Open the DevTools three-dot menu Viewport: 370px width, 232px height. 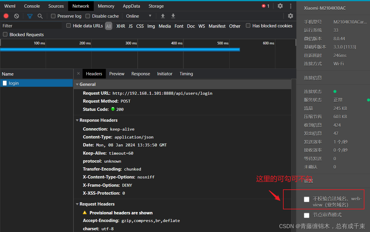pyautogui.click(x=291, y=6)
